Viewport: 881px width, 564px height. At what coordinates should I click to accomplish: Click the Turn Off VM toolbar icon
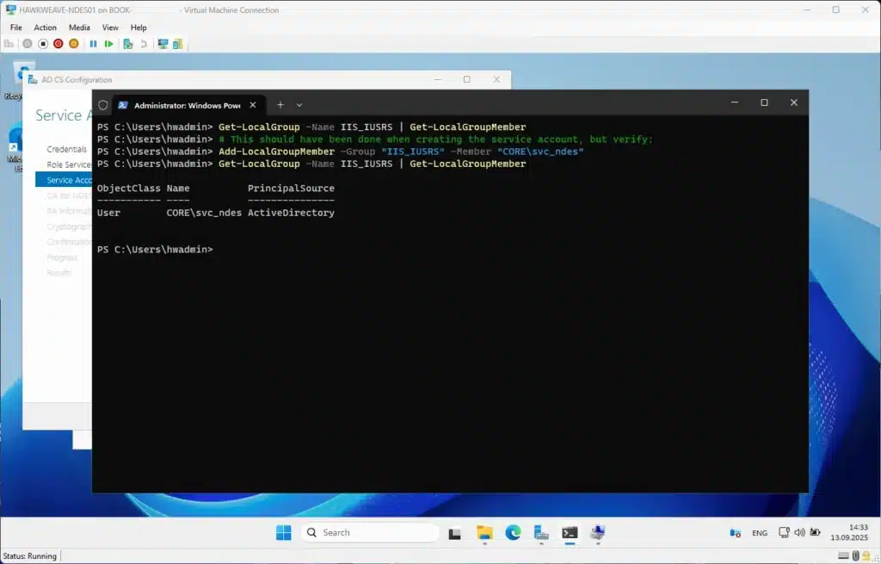(42, 43)
